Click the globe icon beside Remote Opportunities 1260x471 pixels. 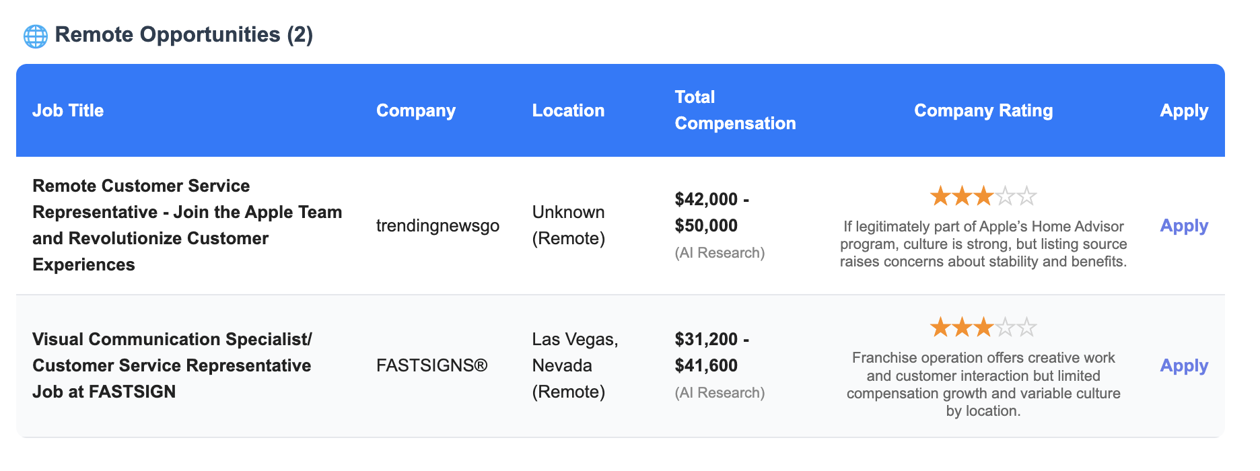click(x=36, y=36)
